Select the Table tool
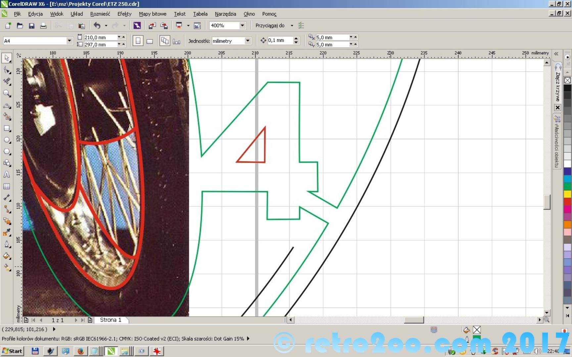The width and height of the screenshot is (572, 357). coord(7,186)
